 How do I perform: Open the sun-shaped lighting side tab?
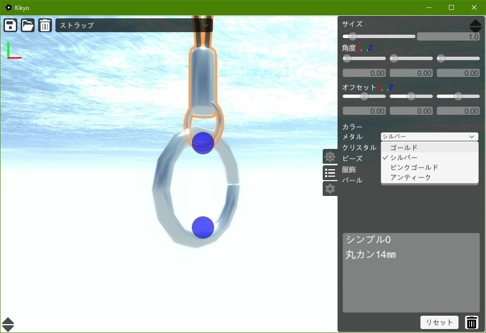click(x=330, y=156)
